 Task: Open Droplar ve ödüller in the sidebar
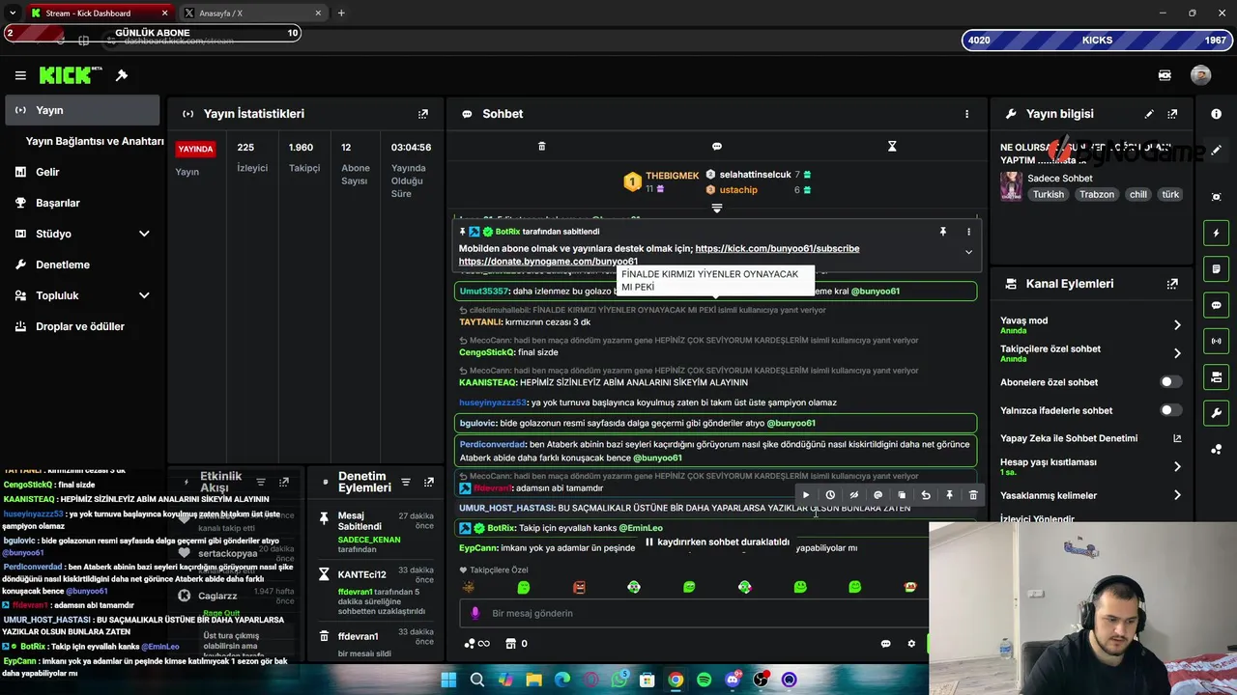point(82,326)
